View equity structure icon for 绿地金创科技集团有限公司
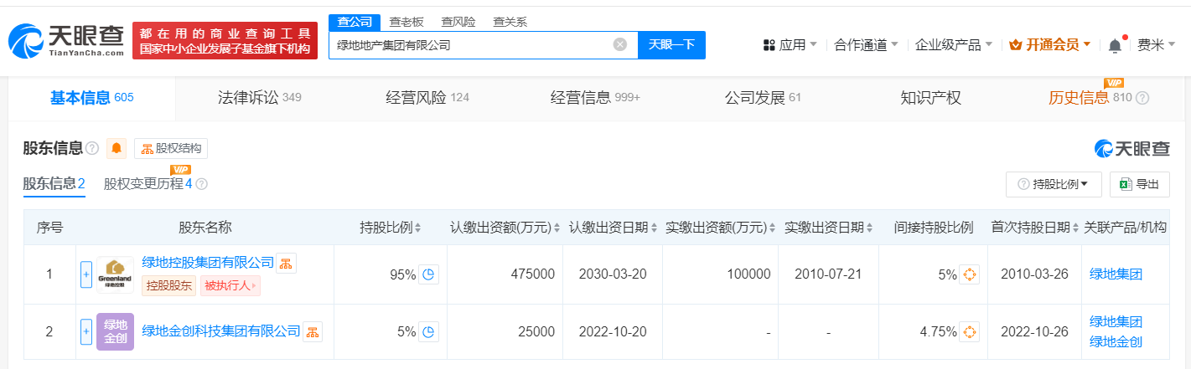Image resolution: width=1191 pixels, height=369 pixels. click(312, 332)
